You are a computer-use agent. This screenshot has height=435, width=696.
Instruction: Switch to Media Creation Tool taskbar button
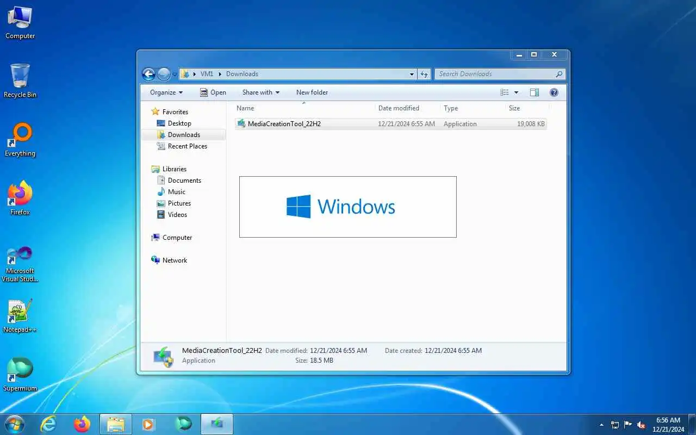click(x=217, y=424)
